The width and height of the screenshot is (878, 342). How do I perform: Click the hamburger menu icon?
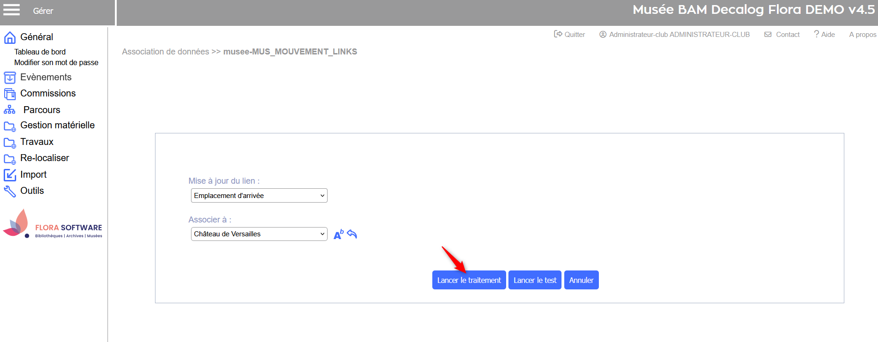click(x=12, y=10)
